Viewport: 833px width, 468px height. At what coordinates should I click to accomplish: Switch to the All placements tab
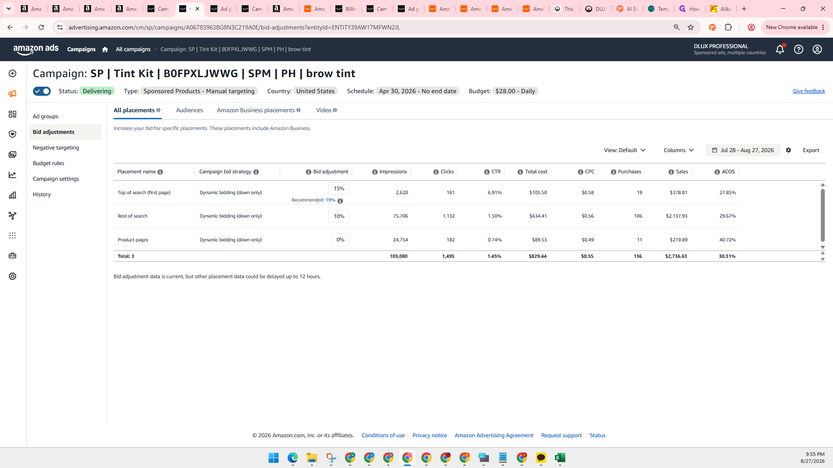[x=134, y=110]
